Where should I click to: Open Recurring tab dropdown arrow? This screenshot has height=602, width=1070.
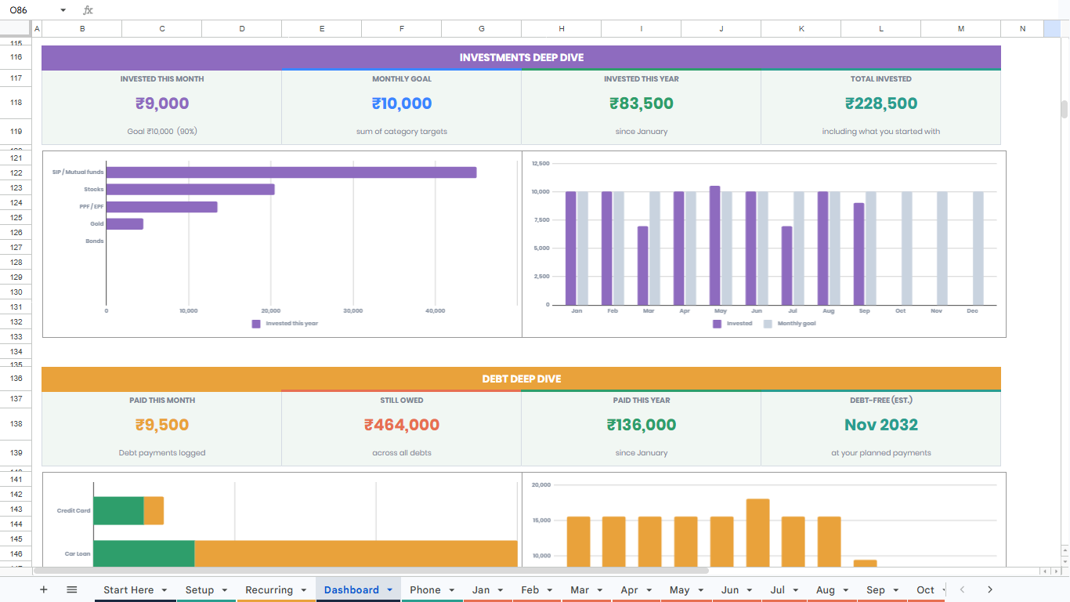304,590
